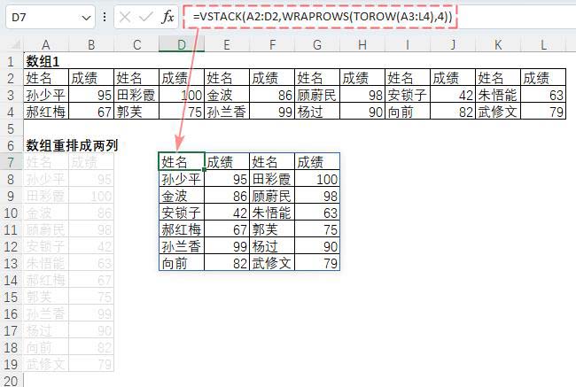Screen dimensions: 576x387
Task: Select row 7 header
Action: click(11, 162)
